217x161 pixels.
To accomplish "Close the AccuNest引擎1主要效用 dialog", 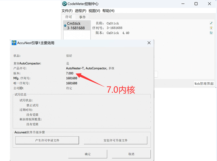I will (x=149, y=43).
